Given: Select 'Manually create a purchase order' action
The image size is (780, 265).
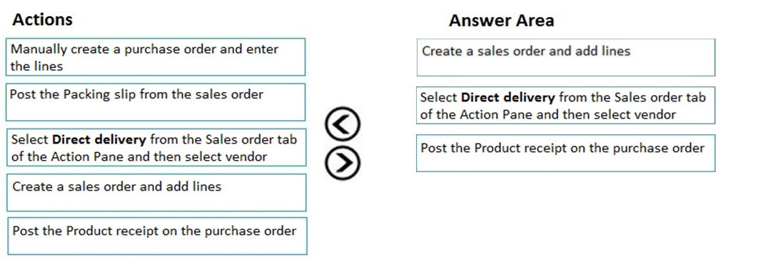Looking at the screenshot, I should pos(156,57).
